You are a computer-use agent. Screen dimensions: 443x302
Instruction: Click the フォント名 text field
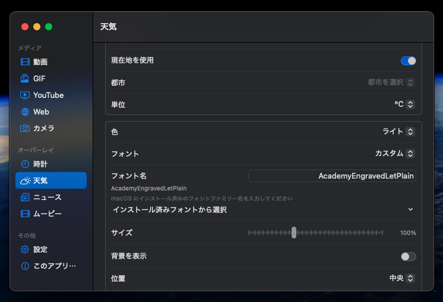tap(332, 176)
